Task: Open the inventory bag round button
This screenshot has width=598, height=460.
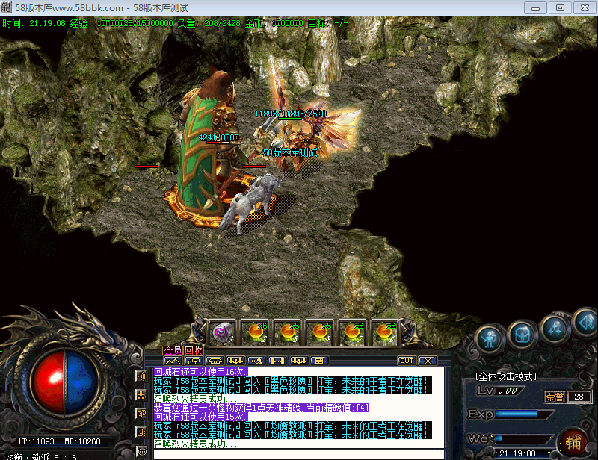Action: [x=523, y=335]
